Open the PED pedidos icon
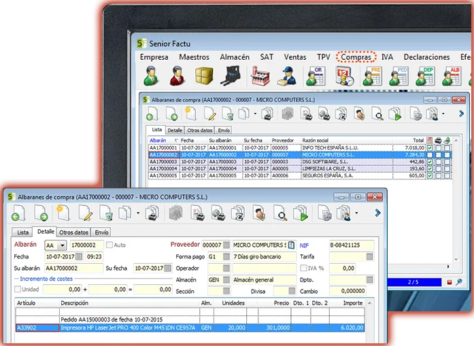474x346 pixels. pyautogui.click(x=399, y=76)
